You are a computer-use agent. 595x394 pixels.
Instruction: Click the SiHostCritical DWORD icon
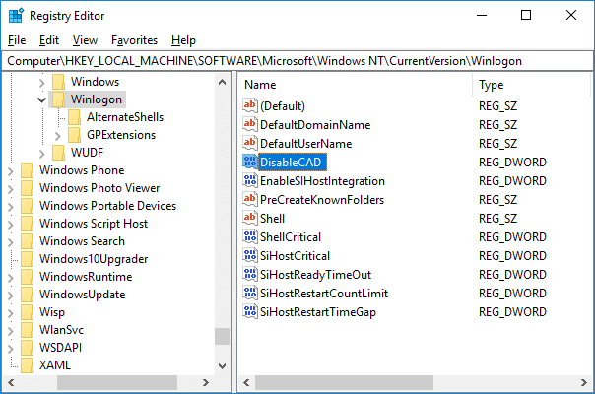point(250,255)
